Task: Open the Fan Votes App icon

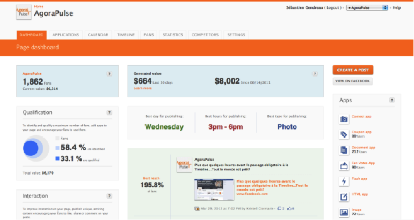Action: [x=344, y=165]
